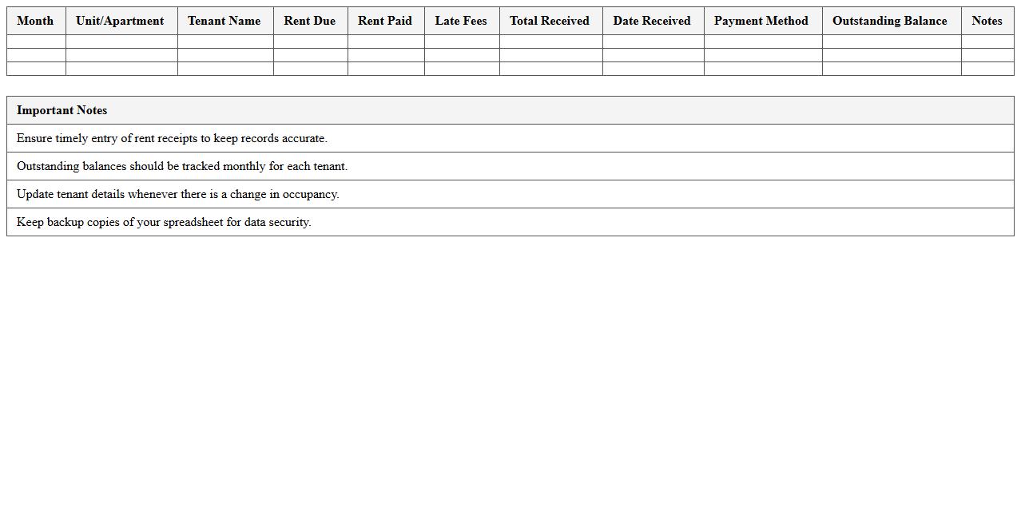Viewport: 1021px width, 519px height.
Task: Click the Rent Paid header
Action: click(x=385, y=21)
